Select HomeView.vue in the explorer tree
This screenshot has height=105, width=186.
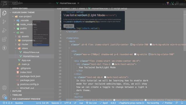[31, 56]
